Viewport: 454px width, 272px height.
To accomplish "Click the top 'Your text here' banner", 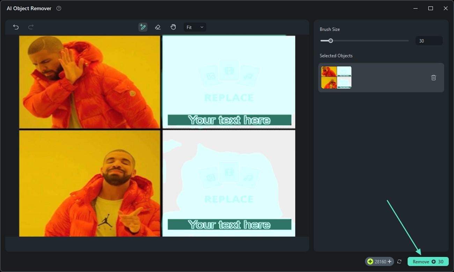I will 229,120.
